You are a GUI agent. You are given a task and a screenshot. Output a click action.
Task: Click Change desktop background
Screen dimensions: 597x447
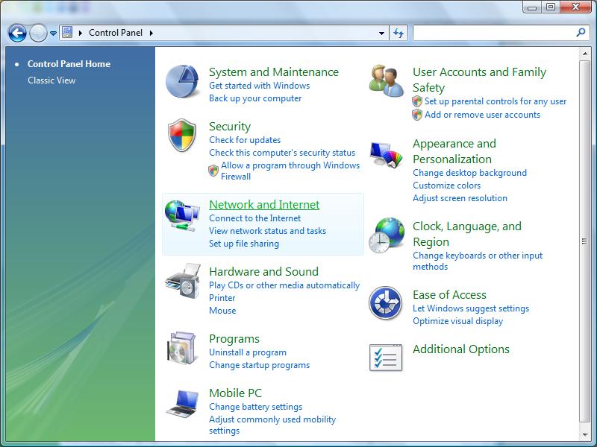(470, 173)
